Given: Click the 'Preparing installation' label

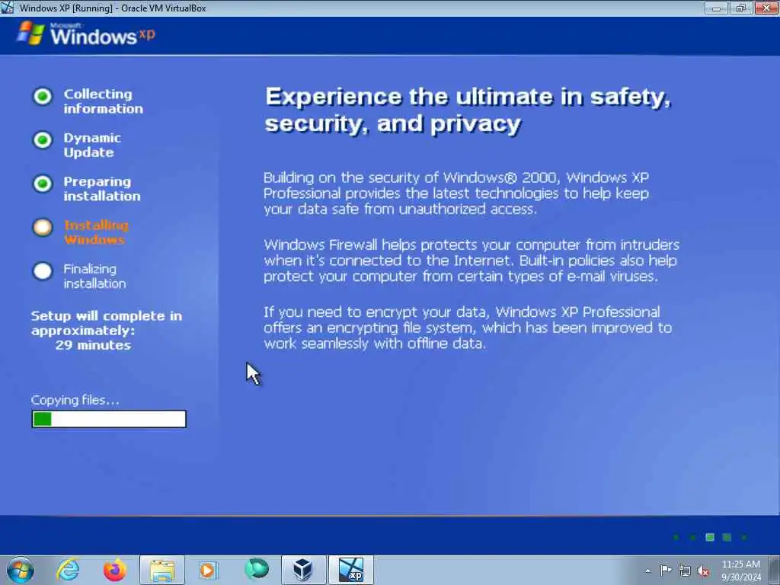Looking at the screenshot, I should click(x=102, y=189).
